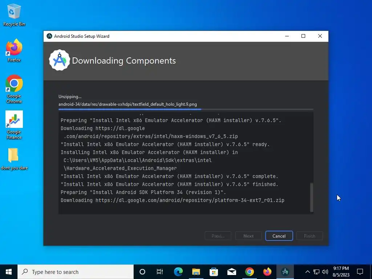Click the log panel vertical scrollbar thumb

pos(312,197)
